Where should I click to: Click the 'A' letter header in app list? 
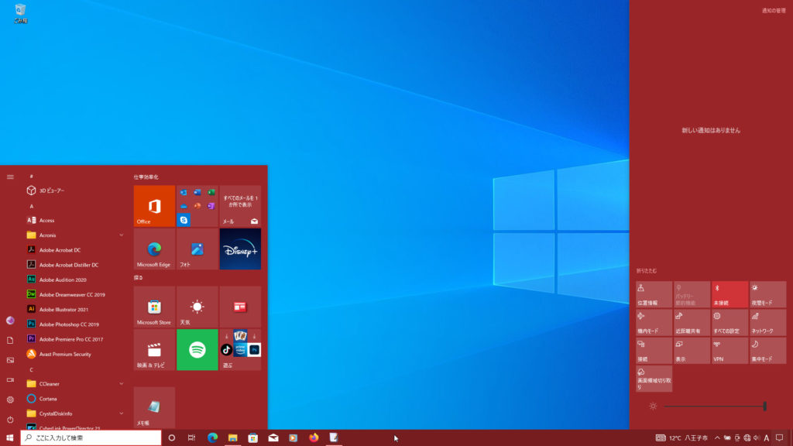coord(31,207)
